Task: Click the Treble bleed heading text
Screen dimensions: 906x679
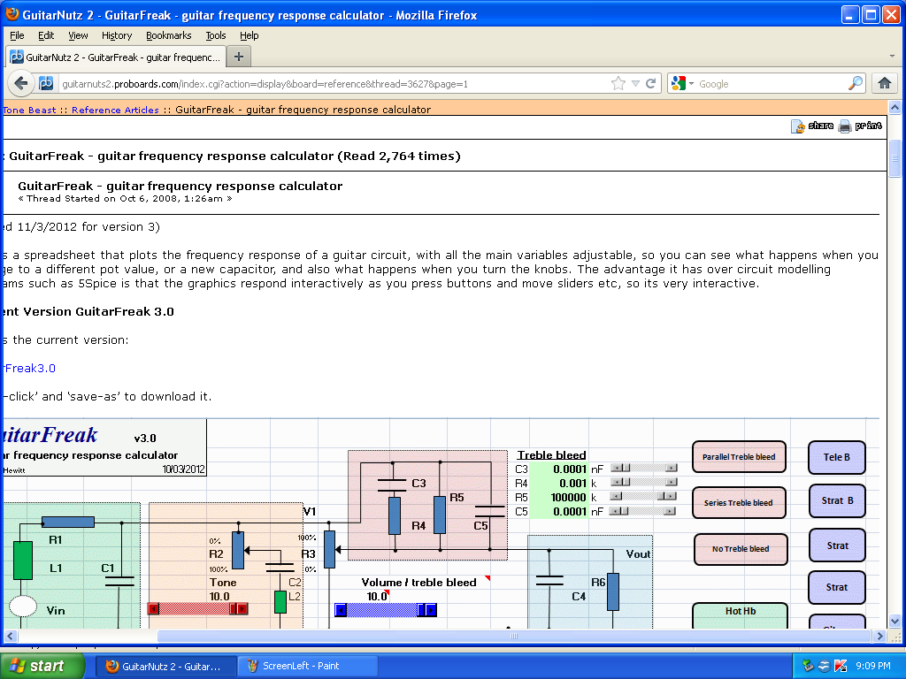Action: pyautogui.click(x=551, y=455)
